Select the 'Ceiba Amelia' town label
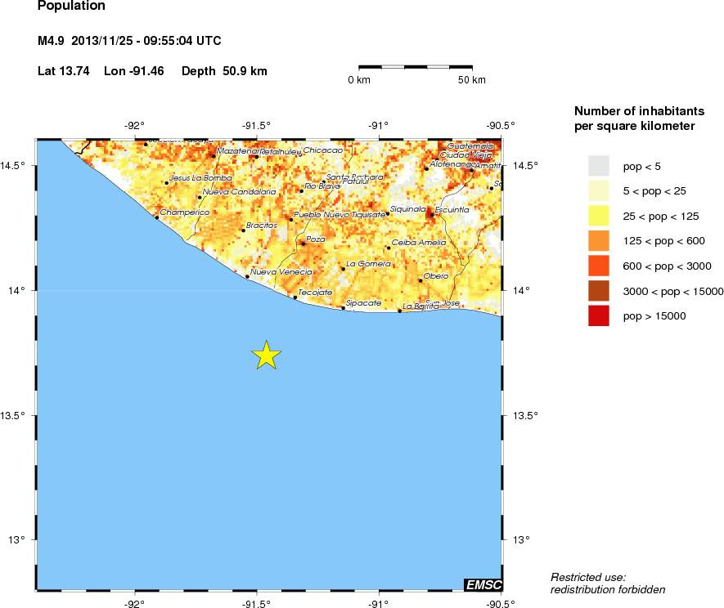Viewport: 724px width, 608px height. pos(419,242)
